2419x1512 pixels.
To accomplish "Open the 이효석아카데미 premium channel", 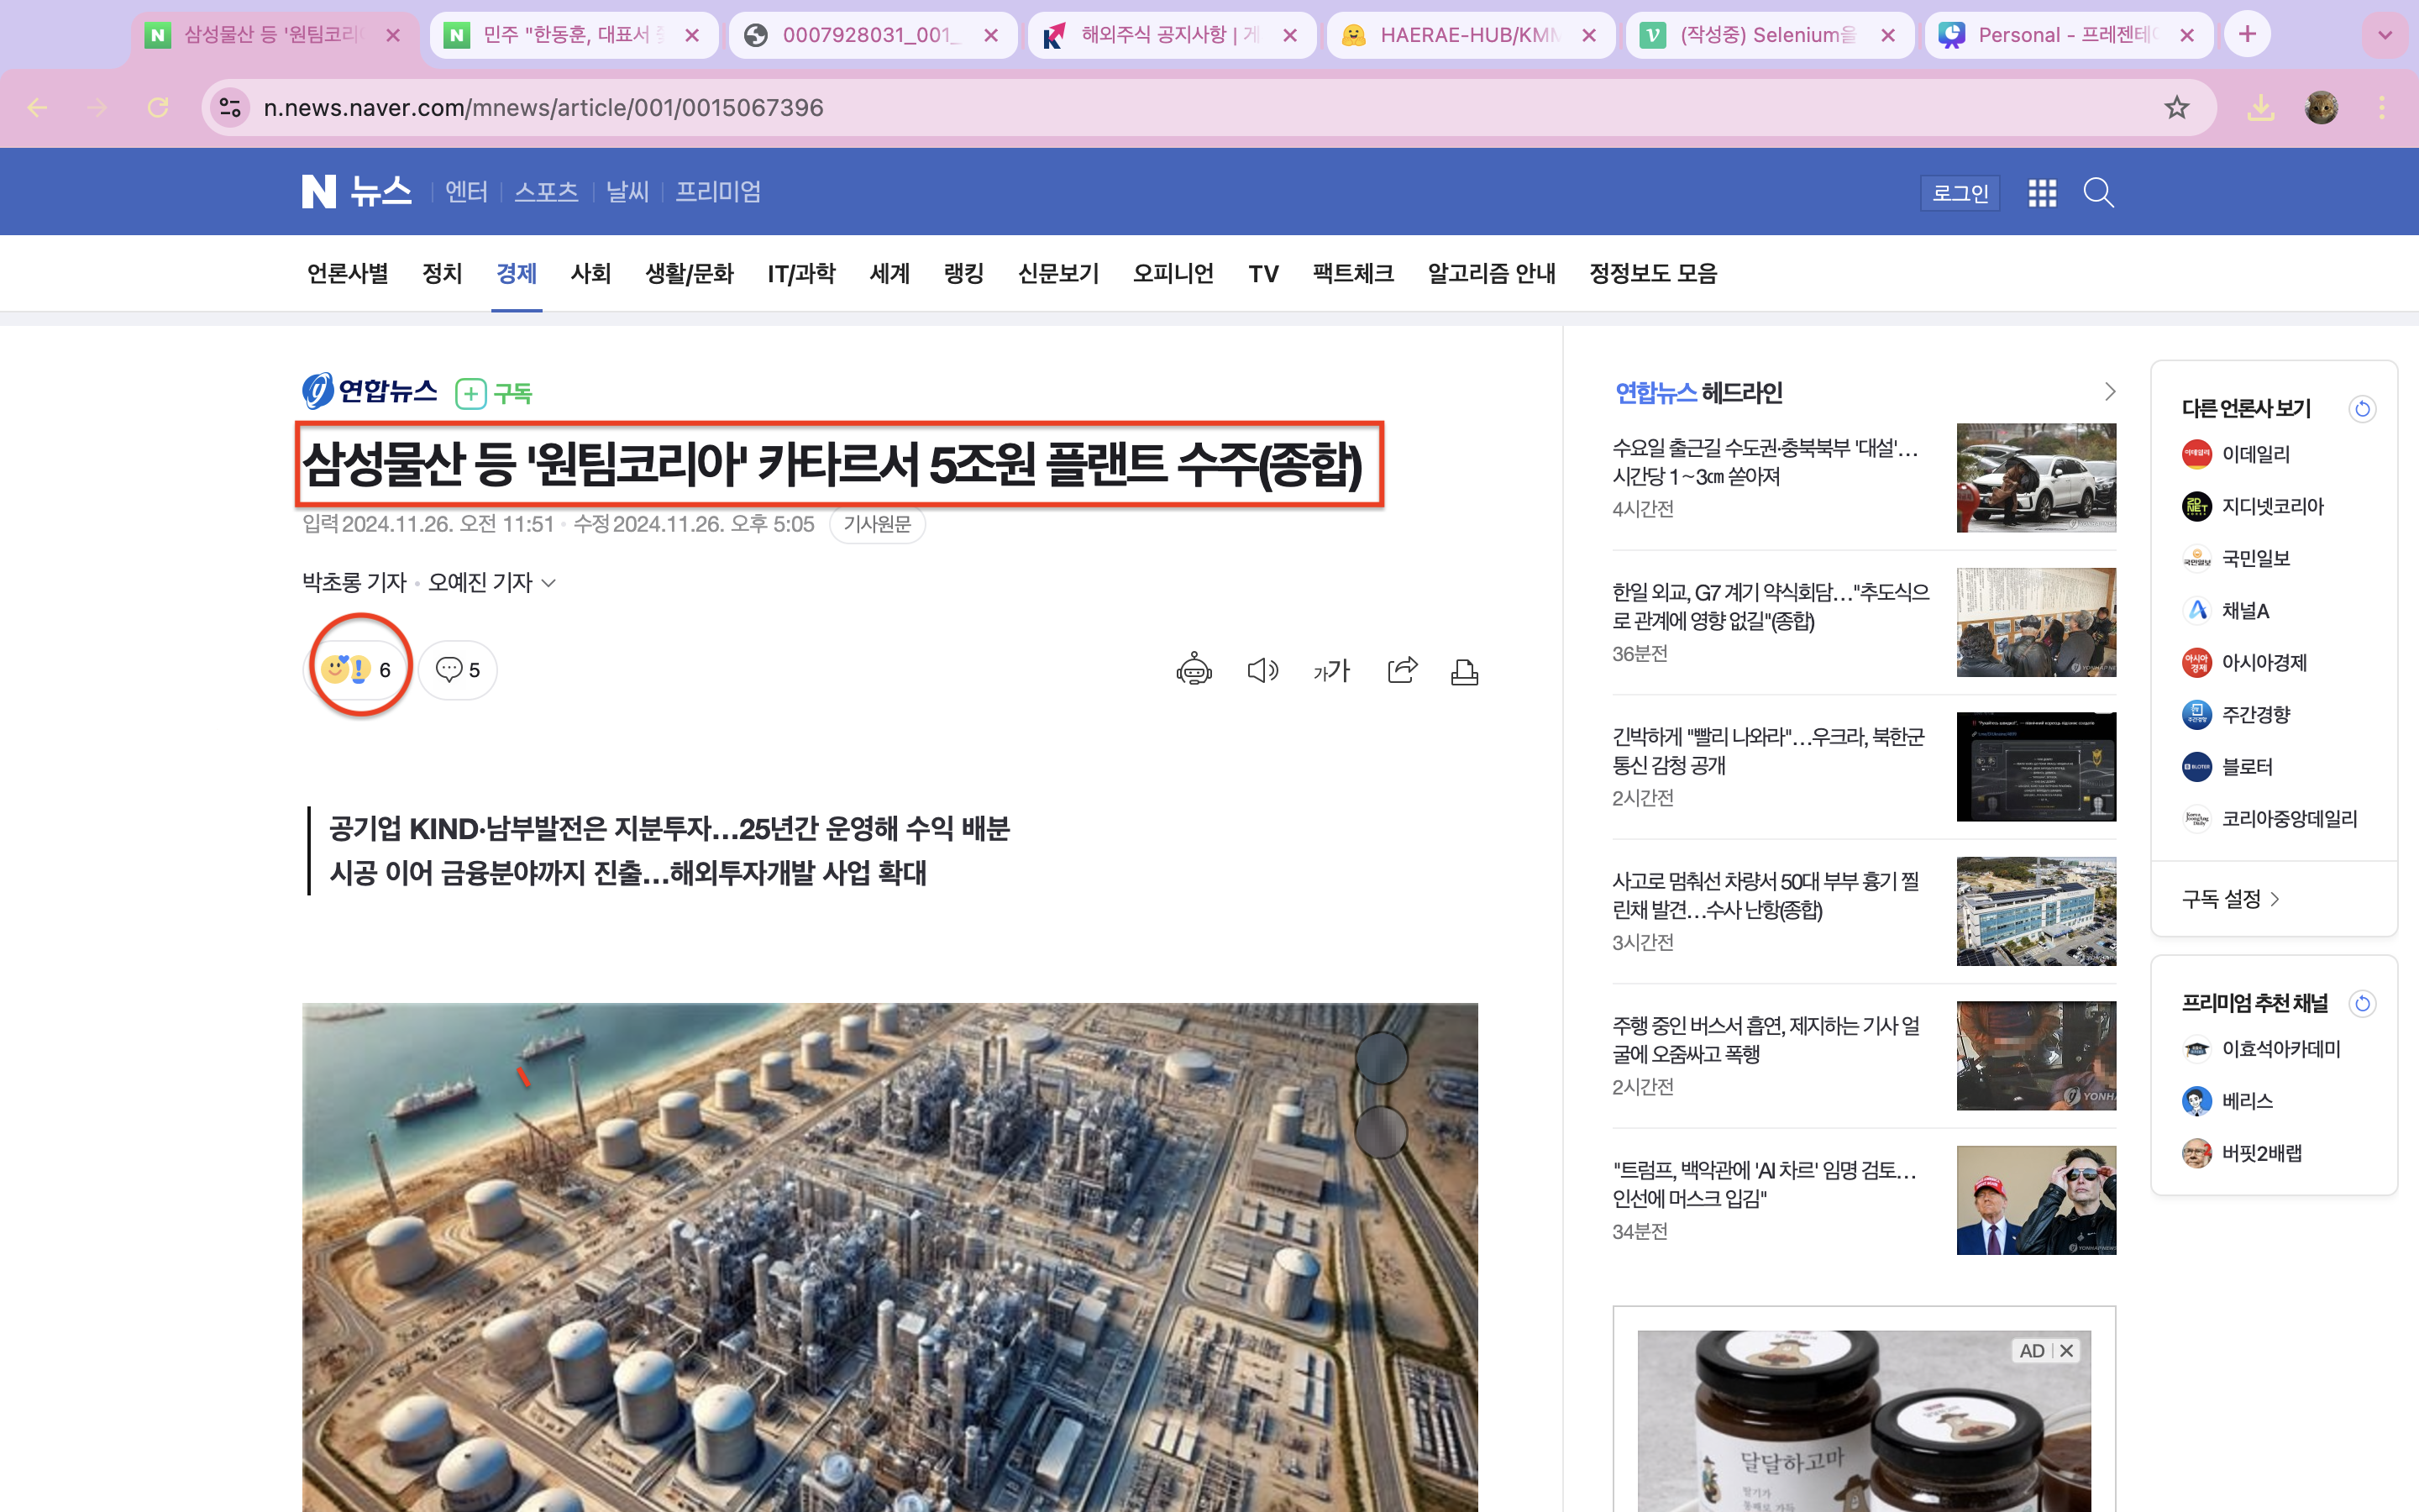I will 2260,1049.
